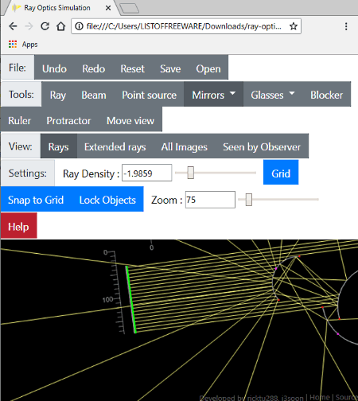
Task: Toggle Lock Objects
Action: coord(107,200)
